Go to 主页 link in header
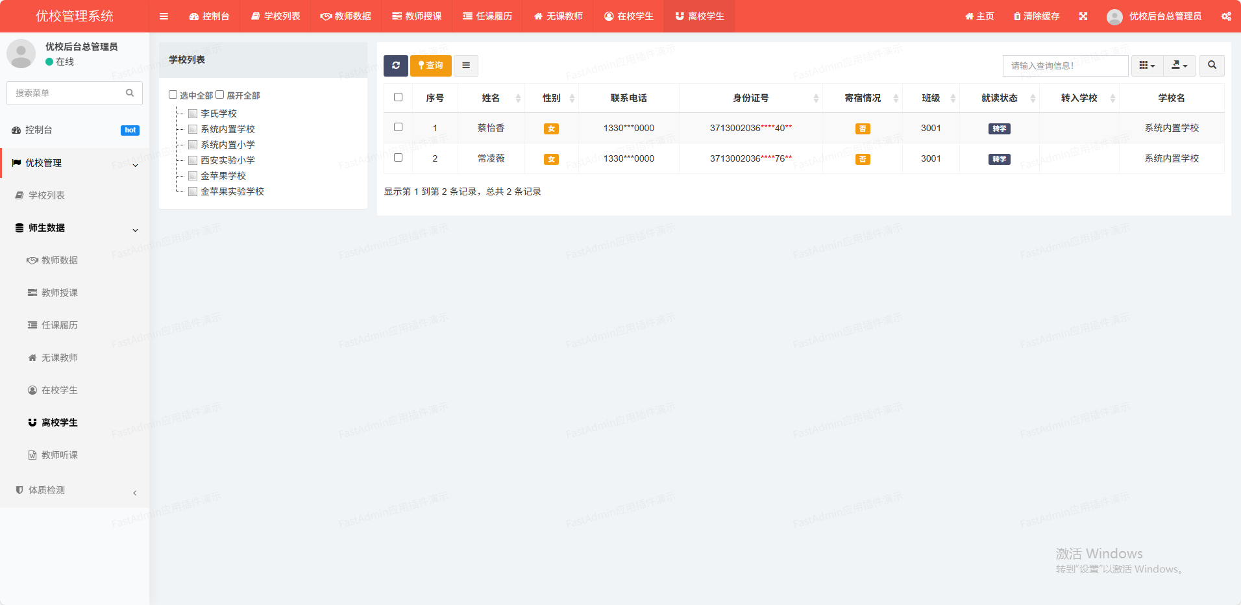Image resolution: width=1241 pixels, height=605 pixels. pyautogui.click(x=979, y=16)
